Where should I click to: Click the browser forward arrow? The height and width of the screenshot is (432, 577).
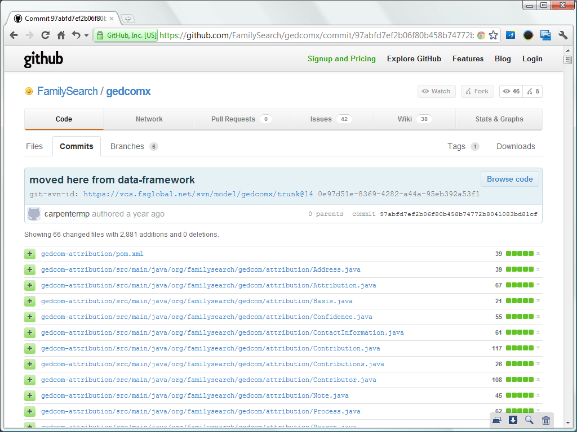[29, 35]
